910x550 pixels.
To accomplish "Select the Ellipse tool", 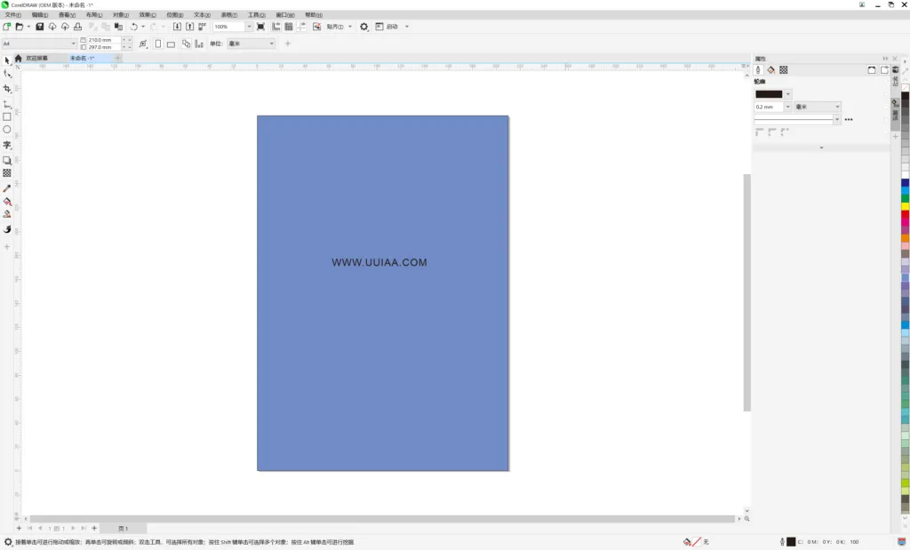I will (7, 130).
